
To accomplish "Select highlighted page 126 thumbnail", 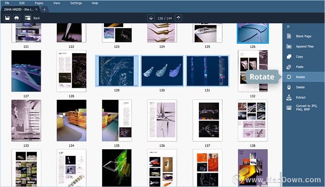I will tap(253, 33).
